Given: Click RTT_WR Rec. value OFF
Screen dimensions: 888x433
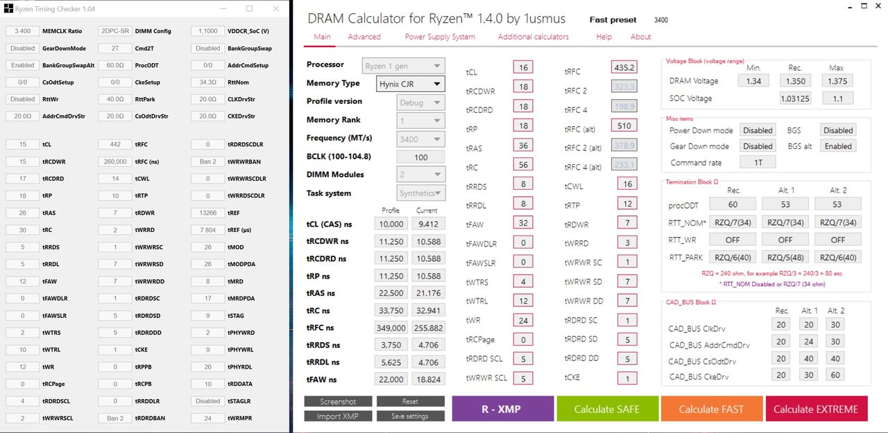Looking at the screenshot, I should (733, 240).
